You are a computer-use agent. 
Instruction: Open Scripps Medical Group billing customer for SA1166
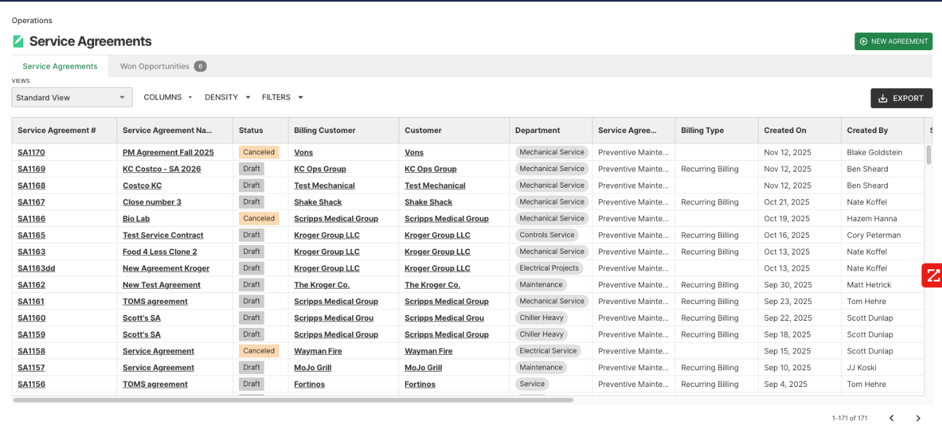[x=335, y=219]
